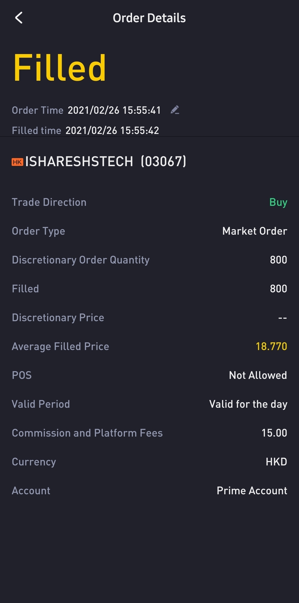Open ISHARESHSTECH (03067) stock name

click(x=105, y=161)
